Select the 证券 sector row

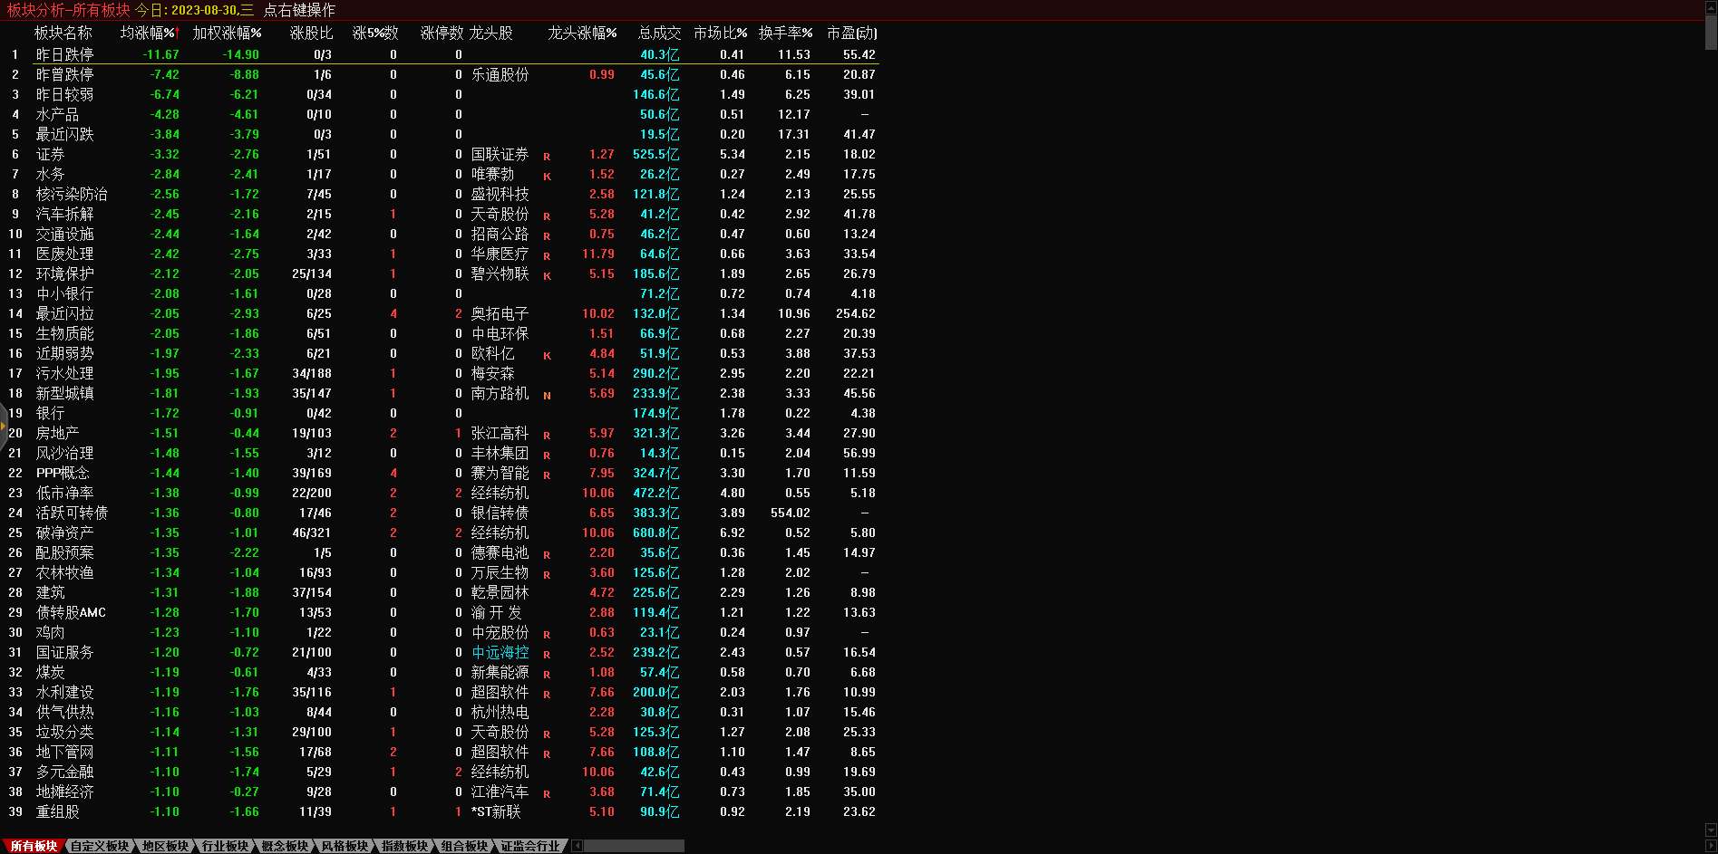51,155
